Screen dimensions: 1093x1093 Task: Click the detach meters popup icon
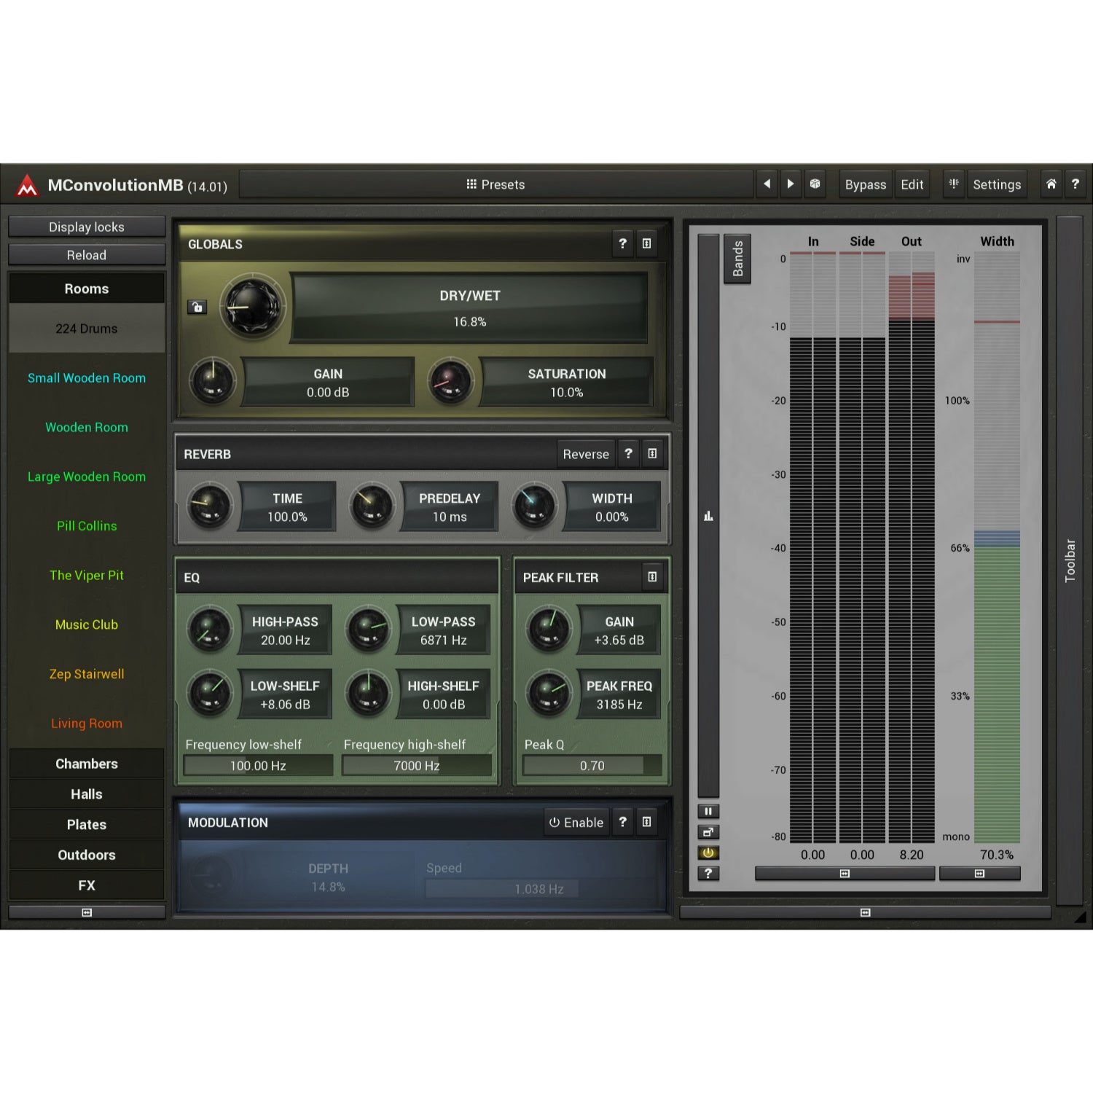pos(708,832)
